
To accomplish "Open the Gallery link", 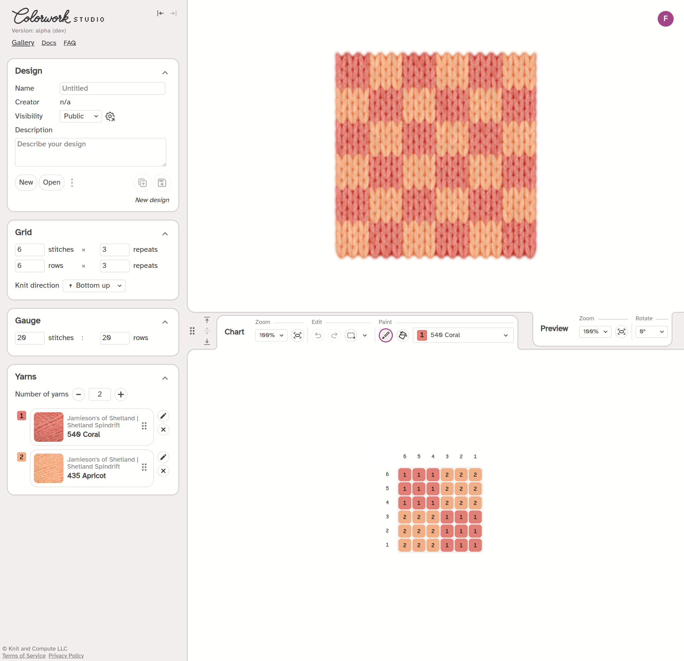I will pyautogui.click(x=23, y=43).
